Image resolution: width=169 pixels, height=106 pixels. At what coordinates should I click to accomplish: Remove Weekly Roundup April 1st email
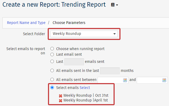pos(61,101)
